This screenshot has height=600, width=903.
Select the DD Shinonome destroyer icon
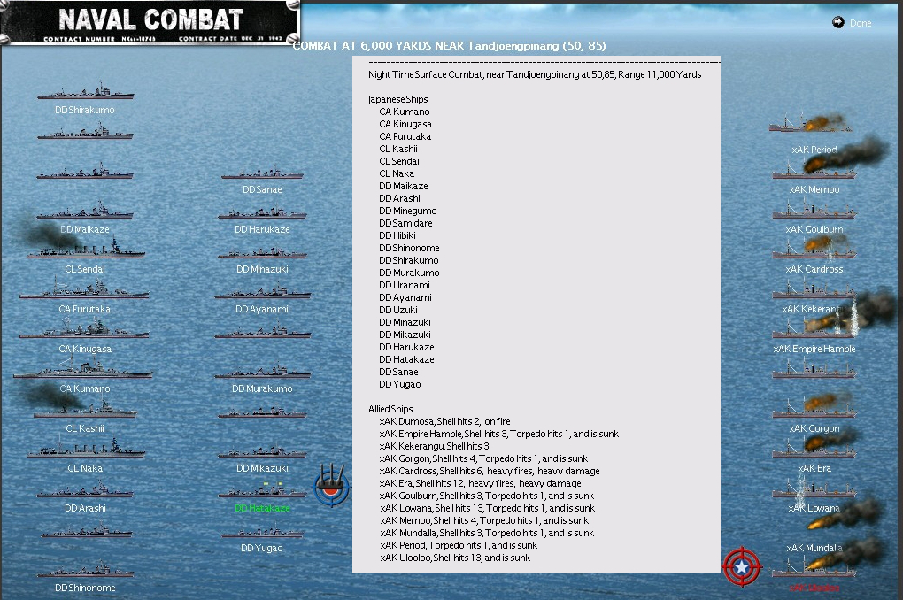click(85, 569)
